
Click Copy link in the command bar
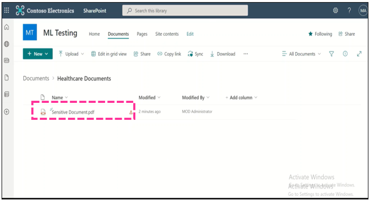169,54
